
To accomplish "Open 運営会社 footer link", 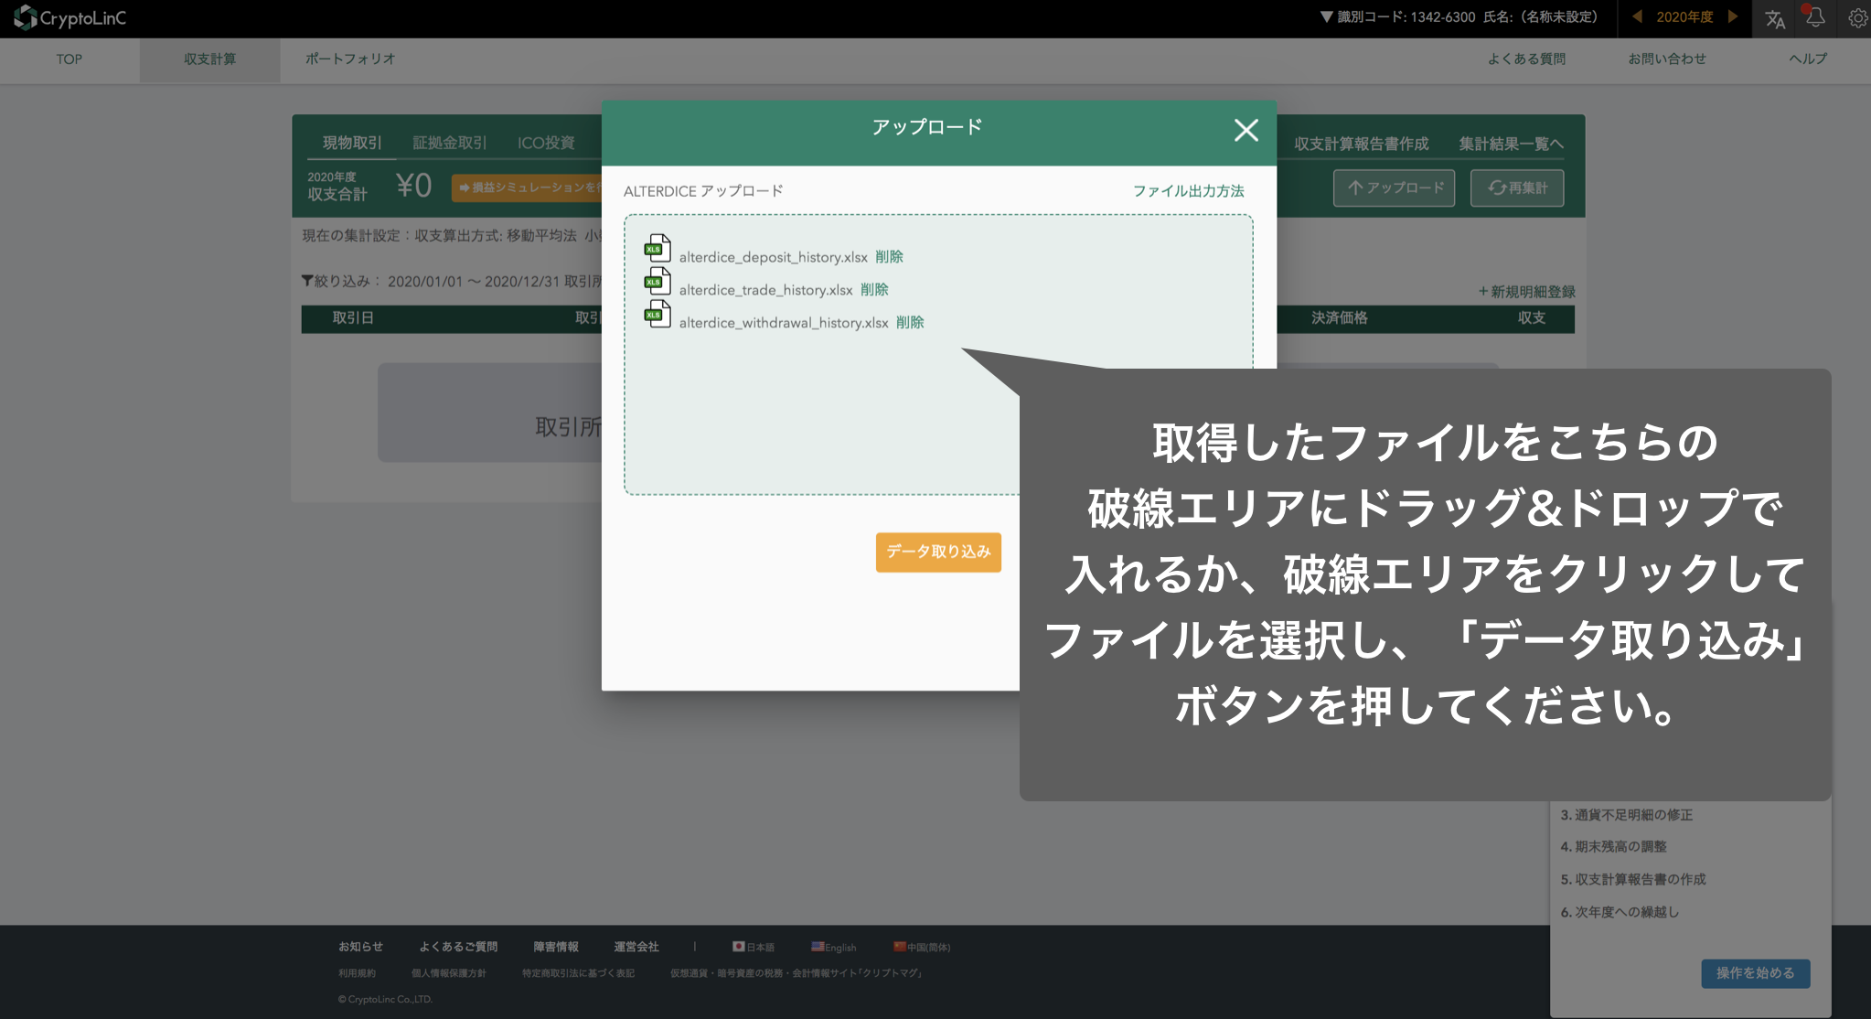I will pyautogui.click(x=636, y=947).
